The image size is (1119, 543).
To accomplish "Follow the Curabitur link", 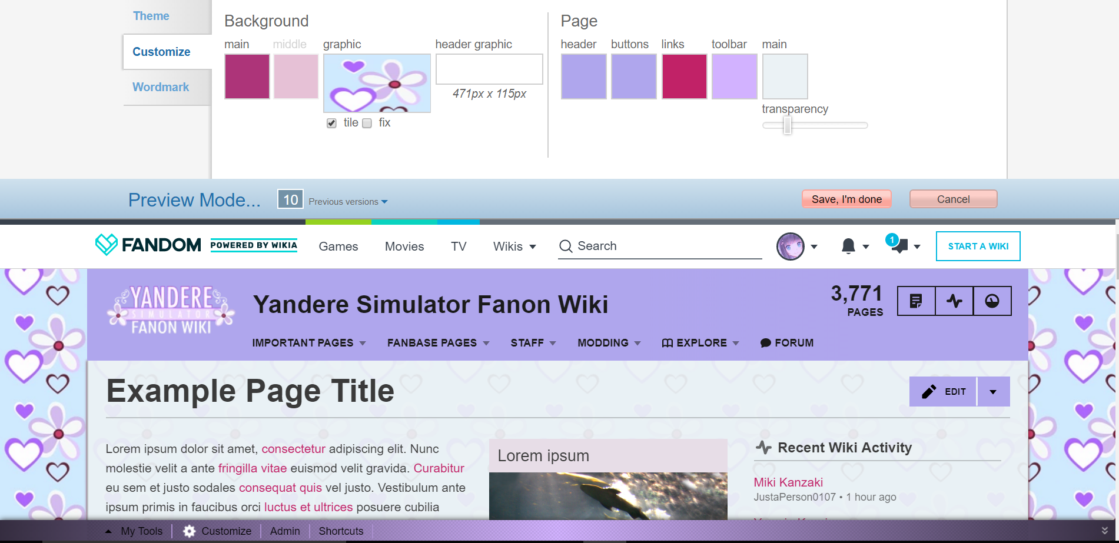I will (x=439, y=468).
